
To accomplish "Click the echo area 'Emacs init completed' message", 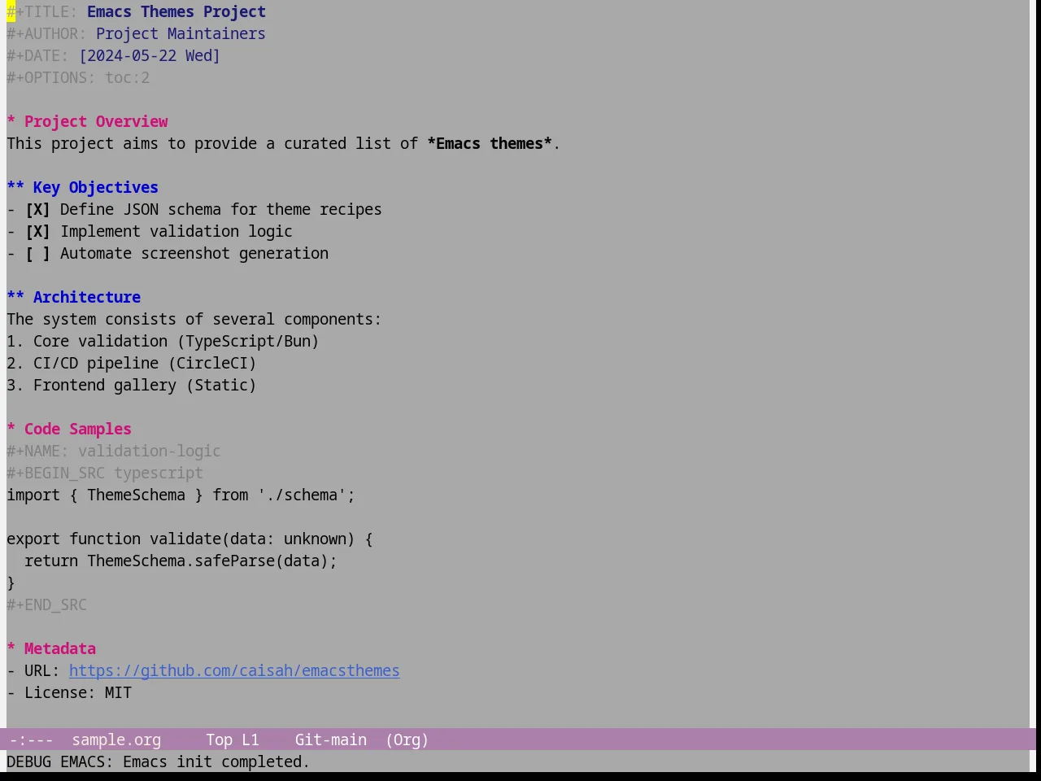I will 216,762.
